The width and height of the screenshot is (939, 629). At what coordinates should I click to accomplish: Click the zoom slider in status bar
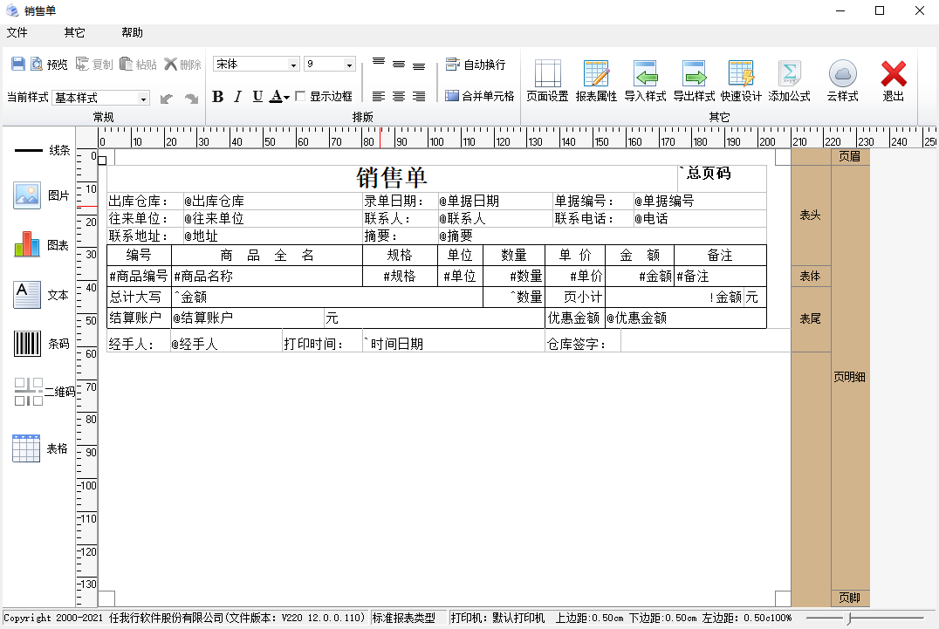848,619
